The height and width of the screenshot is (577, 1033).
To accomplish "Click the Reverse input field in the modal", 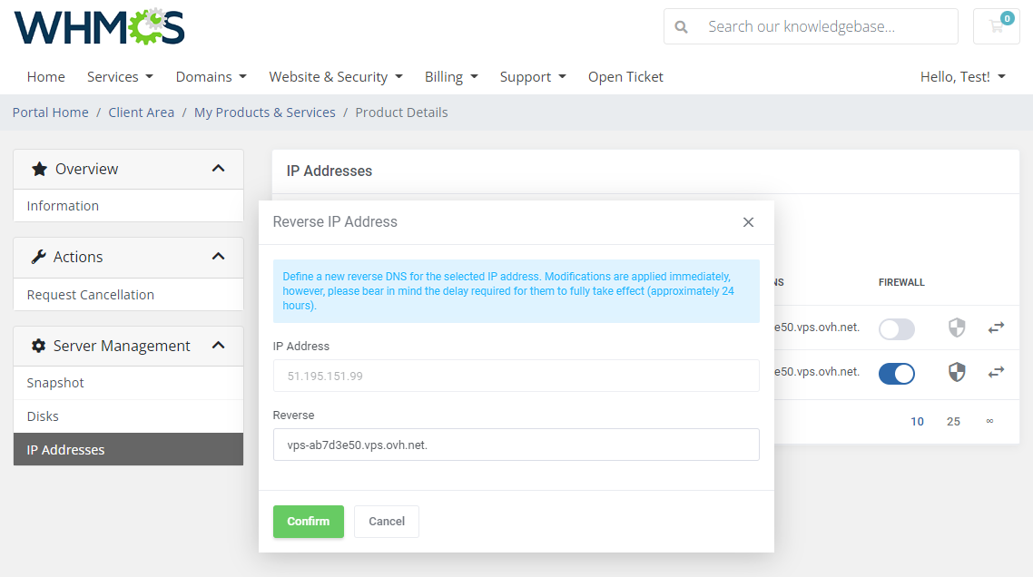I will (516, 445).
